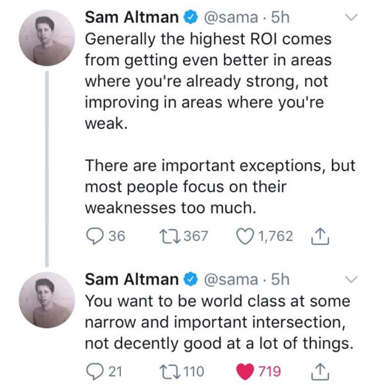Share the second tweet about narrow intersection
375x385 pixels.
tap(320, 372)
